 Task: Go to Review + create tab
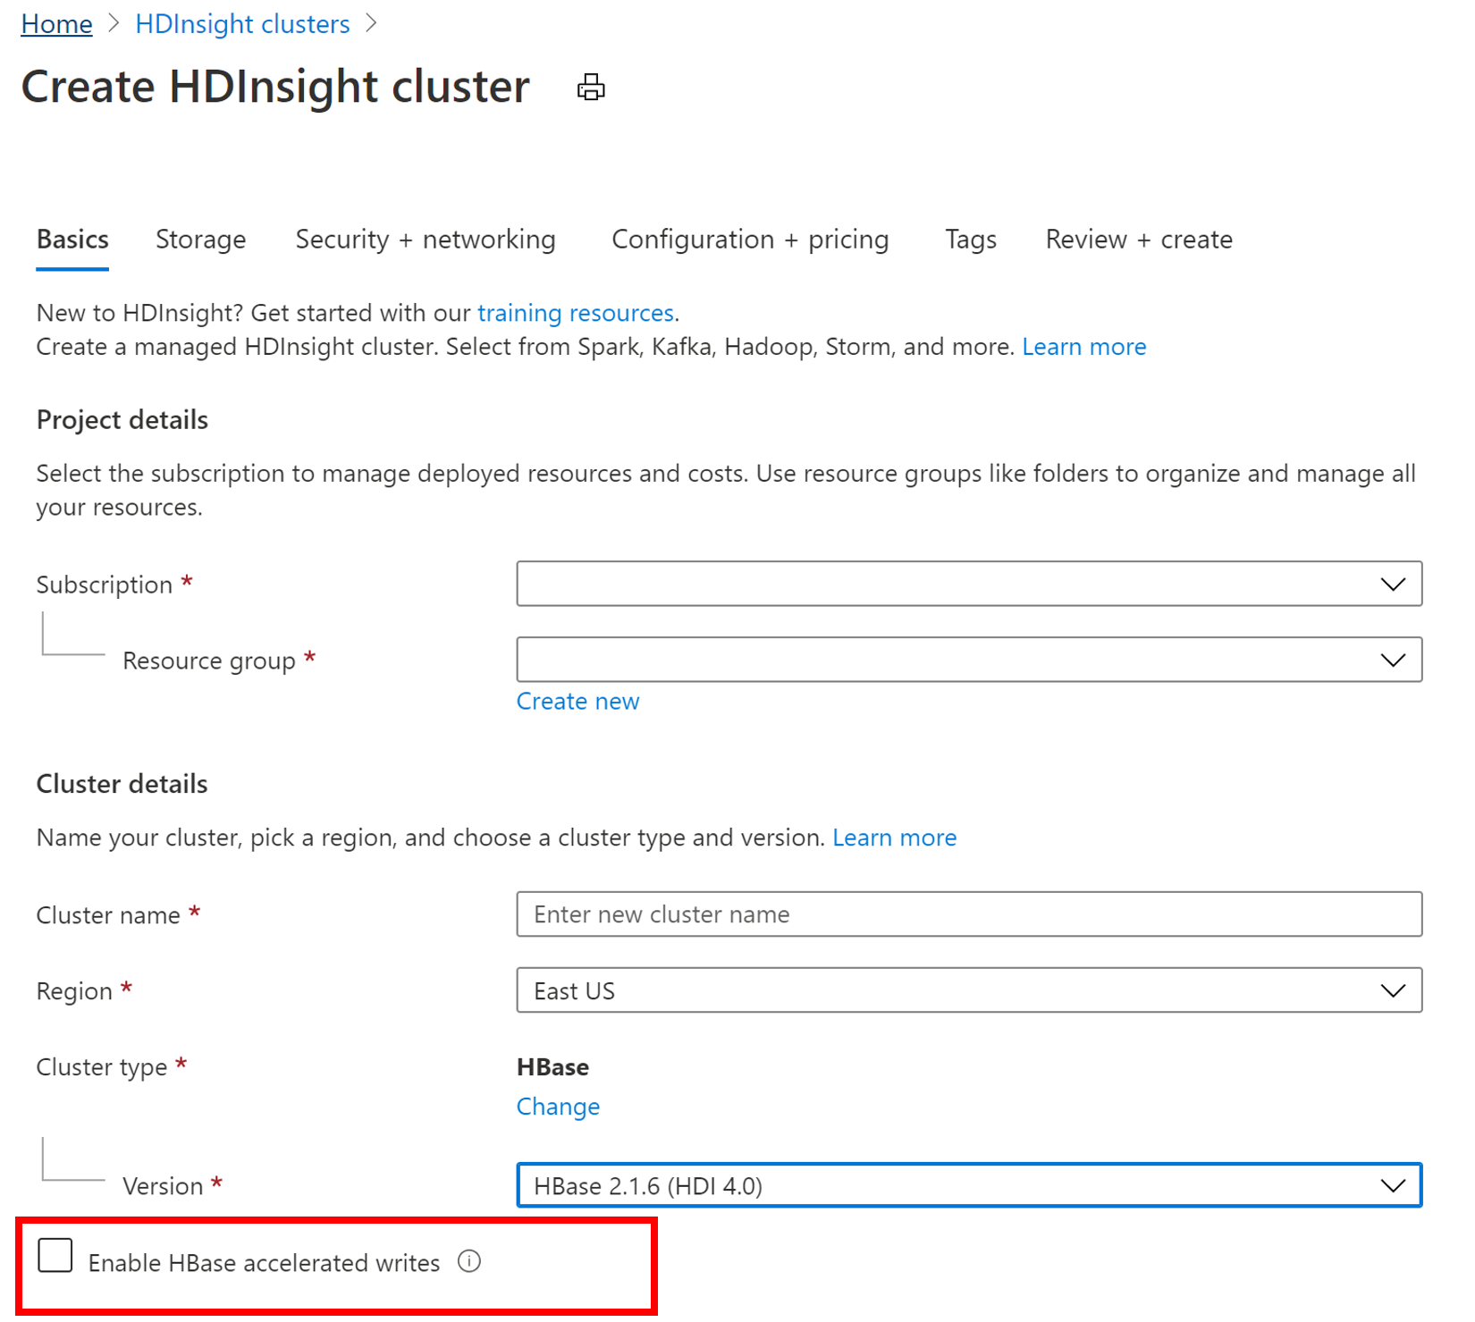(x=1137, y=239)
